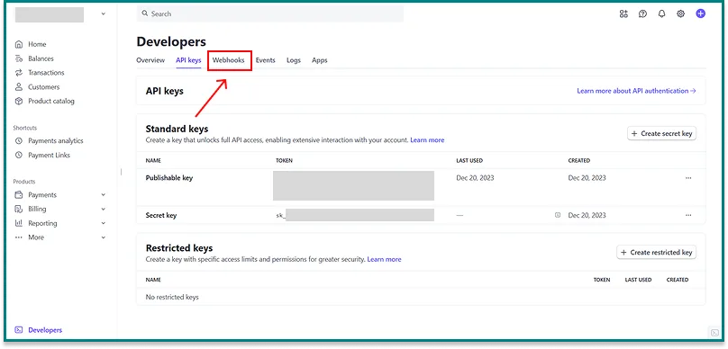The width and height of the screenshot is (728, 349).
Task: Click the purple plus create icon
Action: click(x=701, y=13)
